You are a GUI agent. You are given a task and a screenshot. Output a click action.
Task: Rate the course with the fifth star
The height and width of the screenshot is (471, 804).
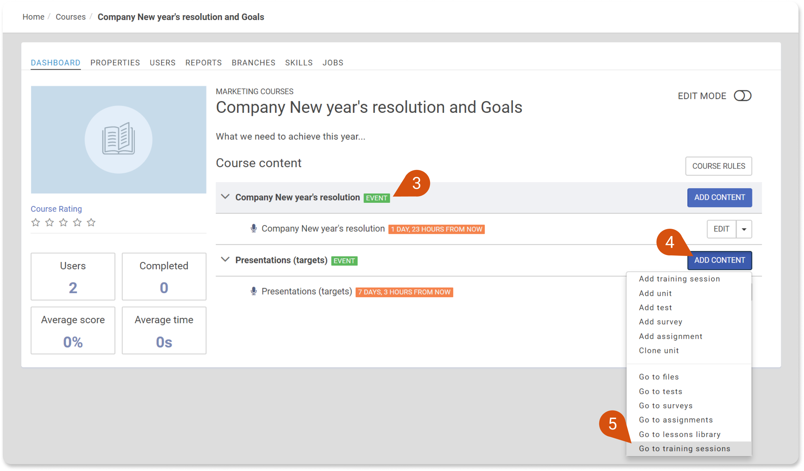[91, 222]
